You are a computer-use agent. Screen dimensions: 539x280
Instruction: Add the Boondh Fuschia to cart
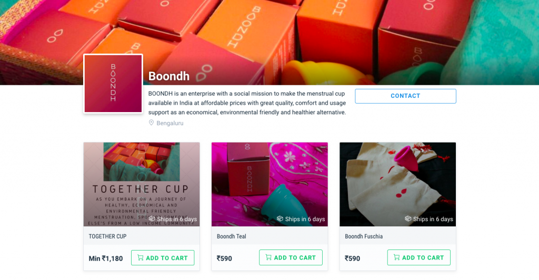coord(419,257)
